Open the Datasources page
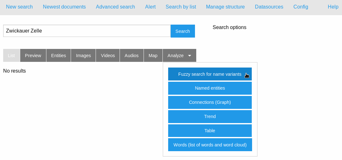The height and width of the screenshot is (160, 342). coord(269,7)
